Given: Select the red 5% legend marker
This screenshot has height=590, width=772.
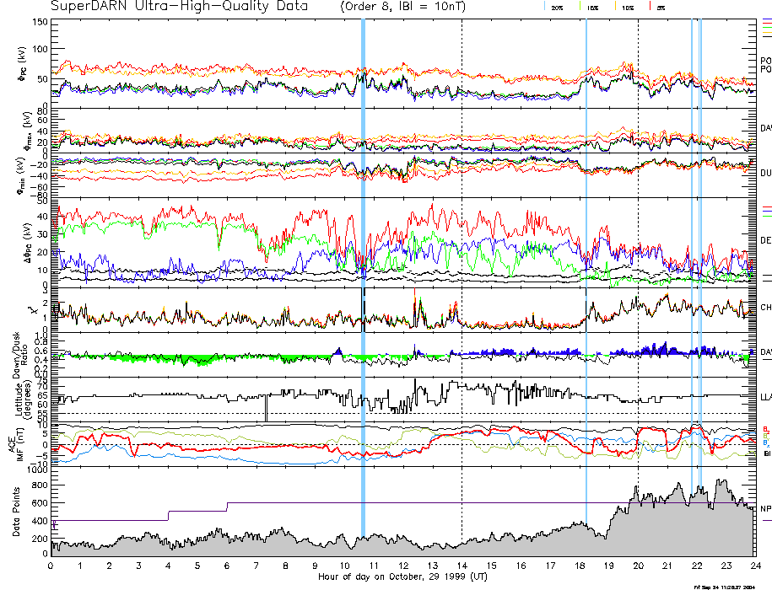Looking at the screenshot, I should click(648, 7).
